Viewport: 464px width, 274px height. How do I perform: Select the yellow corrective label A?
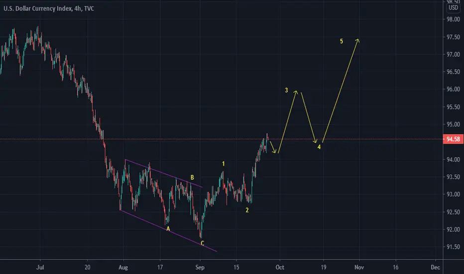(168, 229)
